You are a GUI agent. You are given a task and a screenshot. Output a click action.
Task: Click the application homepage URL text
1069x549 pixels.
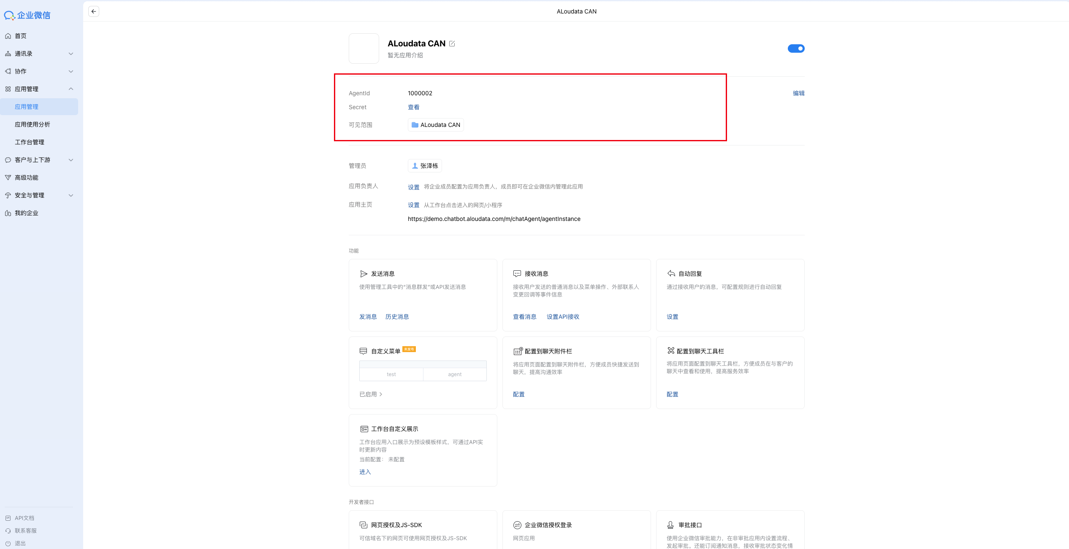pyautogui.click(x=494, y=219)
